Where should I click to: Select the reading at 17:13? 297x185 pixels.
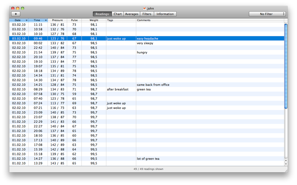coord(147,140)
